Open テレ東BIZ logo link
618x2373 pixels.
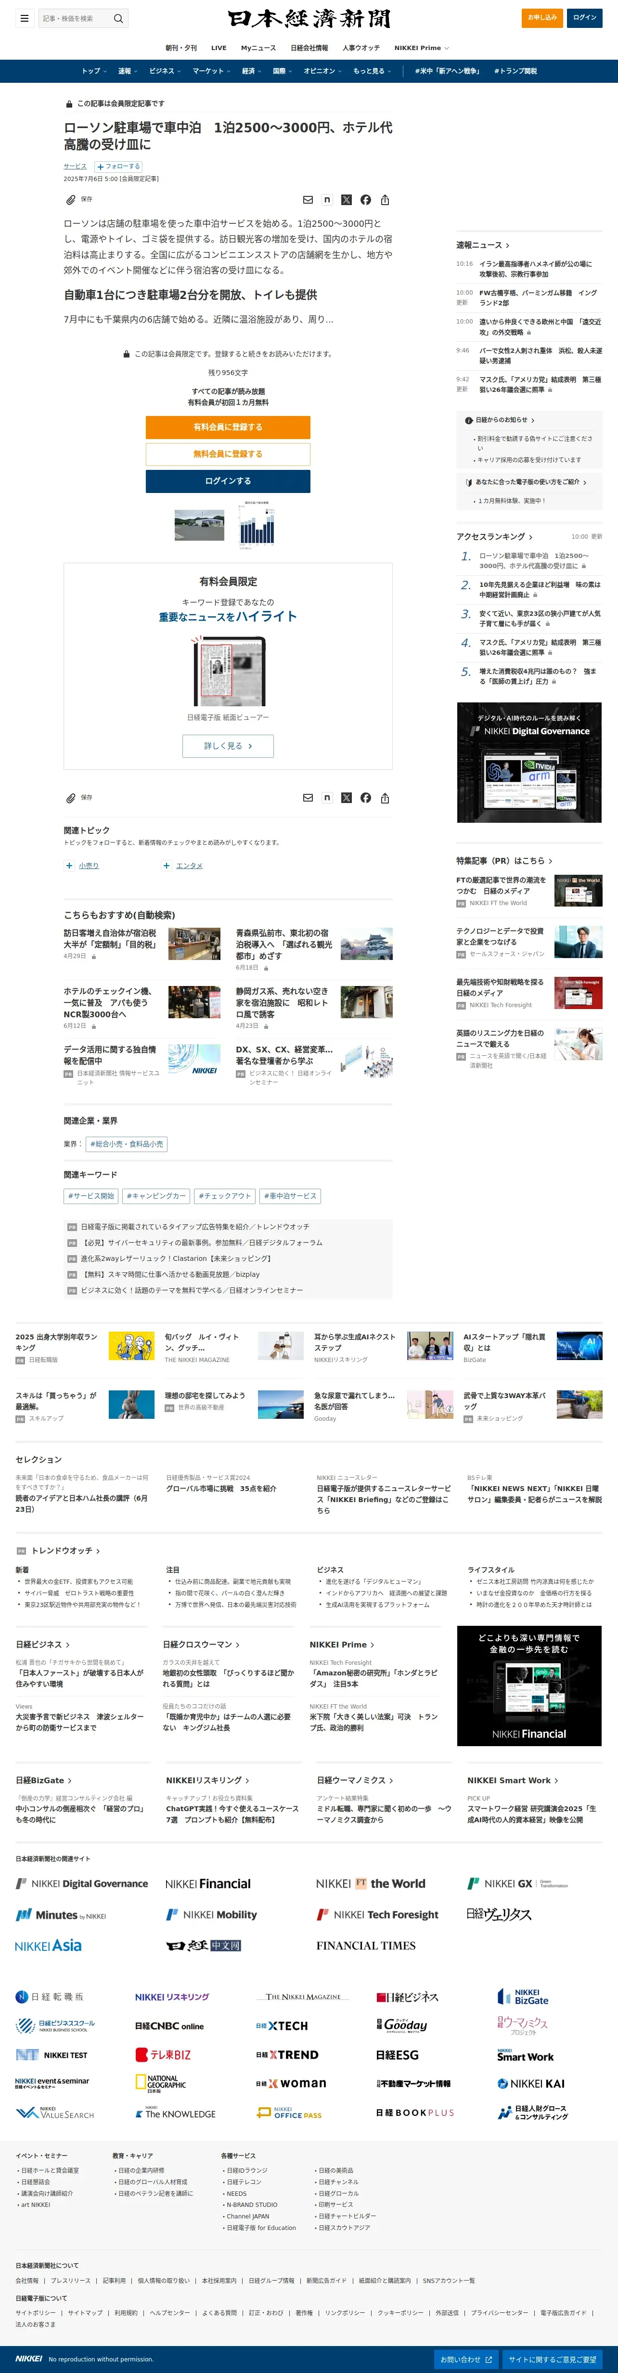click(163, 2054)
